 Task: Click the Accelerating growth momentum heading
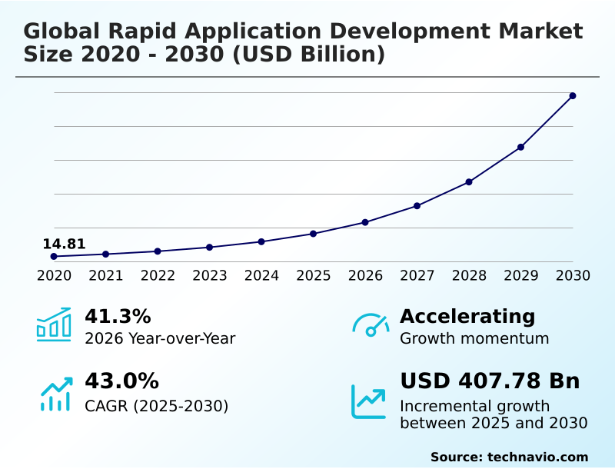point(467,316)
